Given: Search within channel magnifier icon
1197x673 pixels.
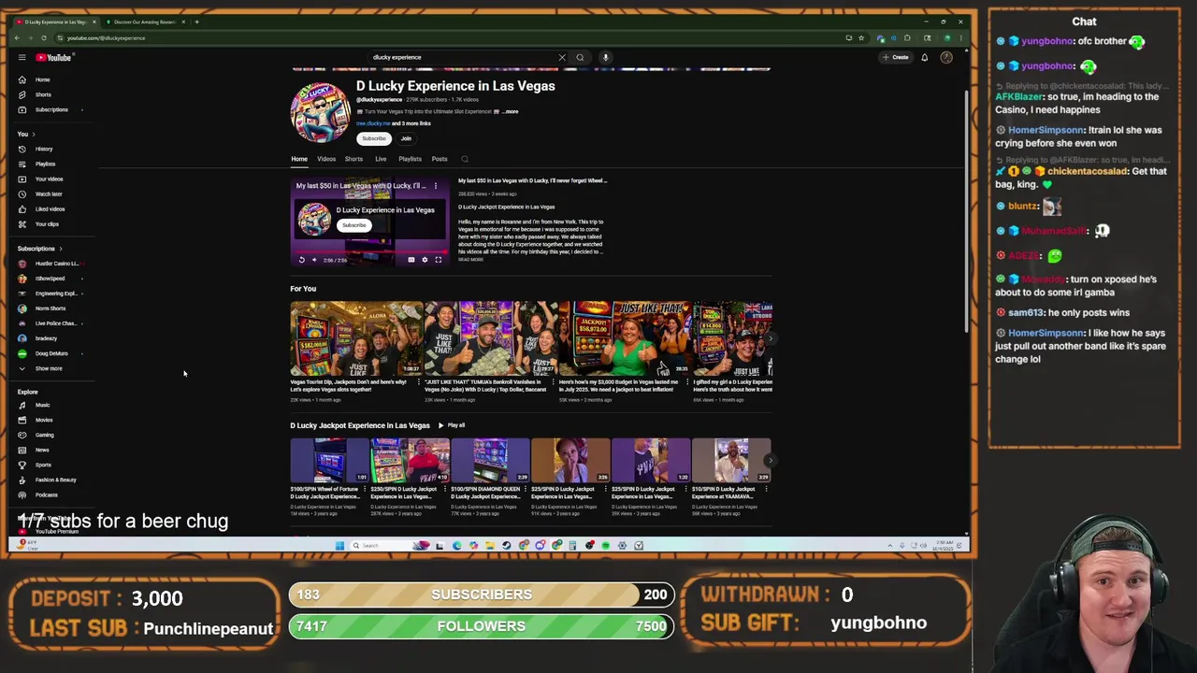Looking at the screenshot, I should click(x=465, y=159).
